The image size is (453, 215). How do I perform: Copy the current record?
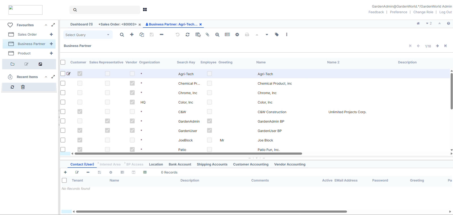(x=142, y=35)
